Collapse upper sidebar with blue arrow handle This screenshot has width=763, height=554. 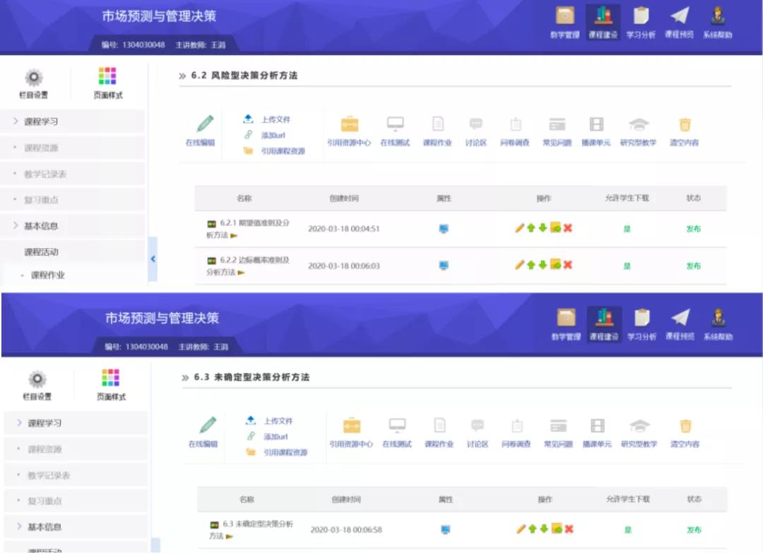tap(153, 259)
